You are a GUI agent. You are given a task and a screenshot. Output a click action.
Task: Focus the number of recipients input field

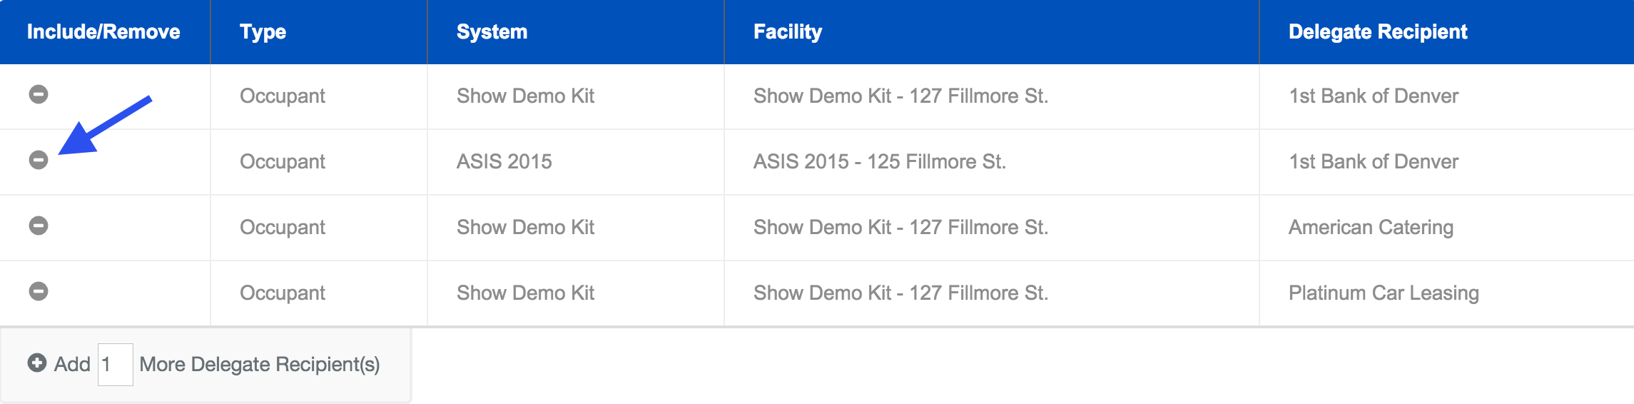click(115, 365)
